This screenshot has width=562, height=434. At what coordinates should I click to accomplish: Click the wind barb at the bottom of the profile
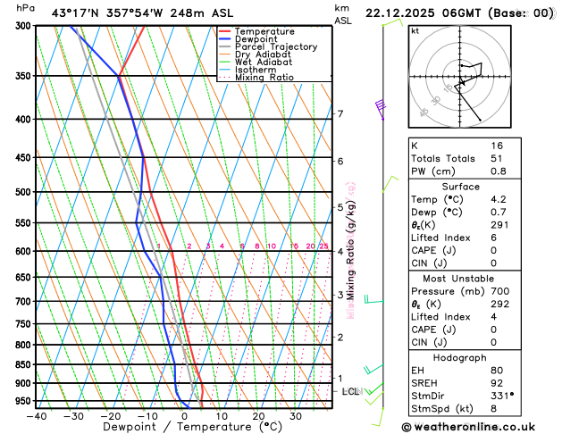[x=378, y=417]
